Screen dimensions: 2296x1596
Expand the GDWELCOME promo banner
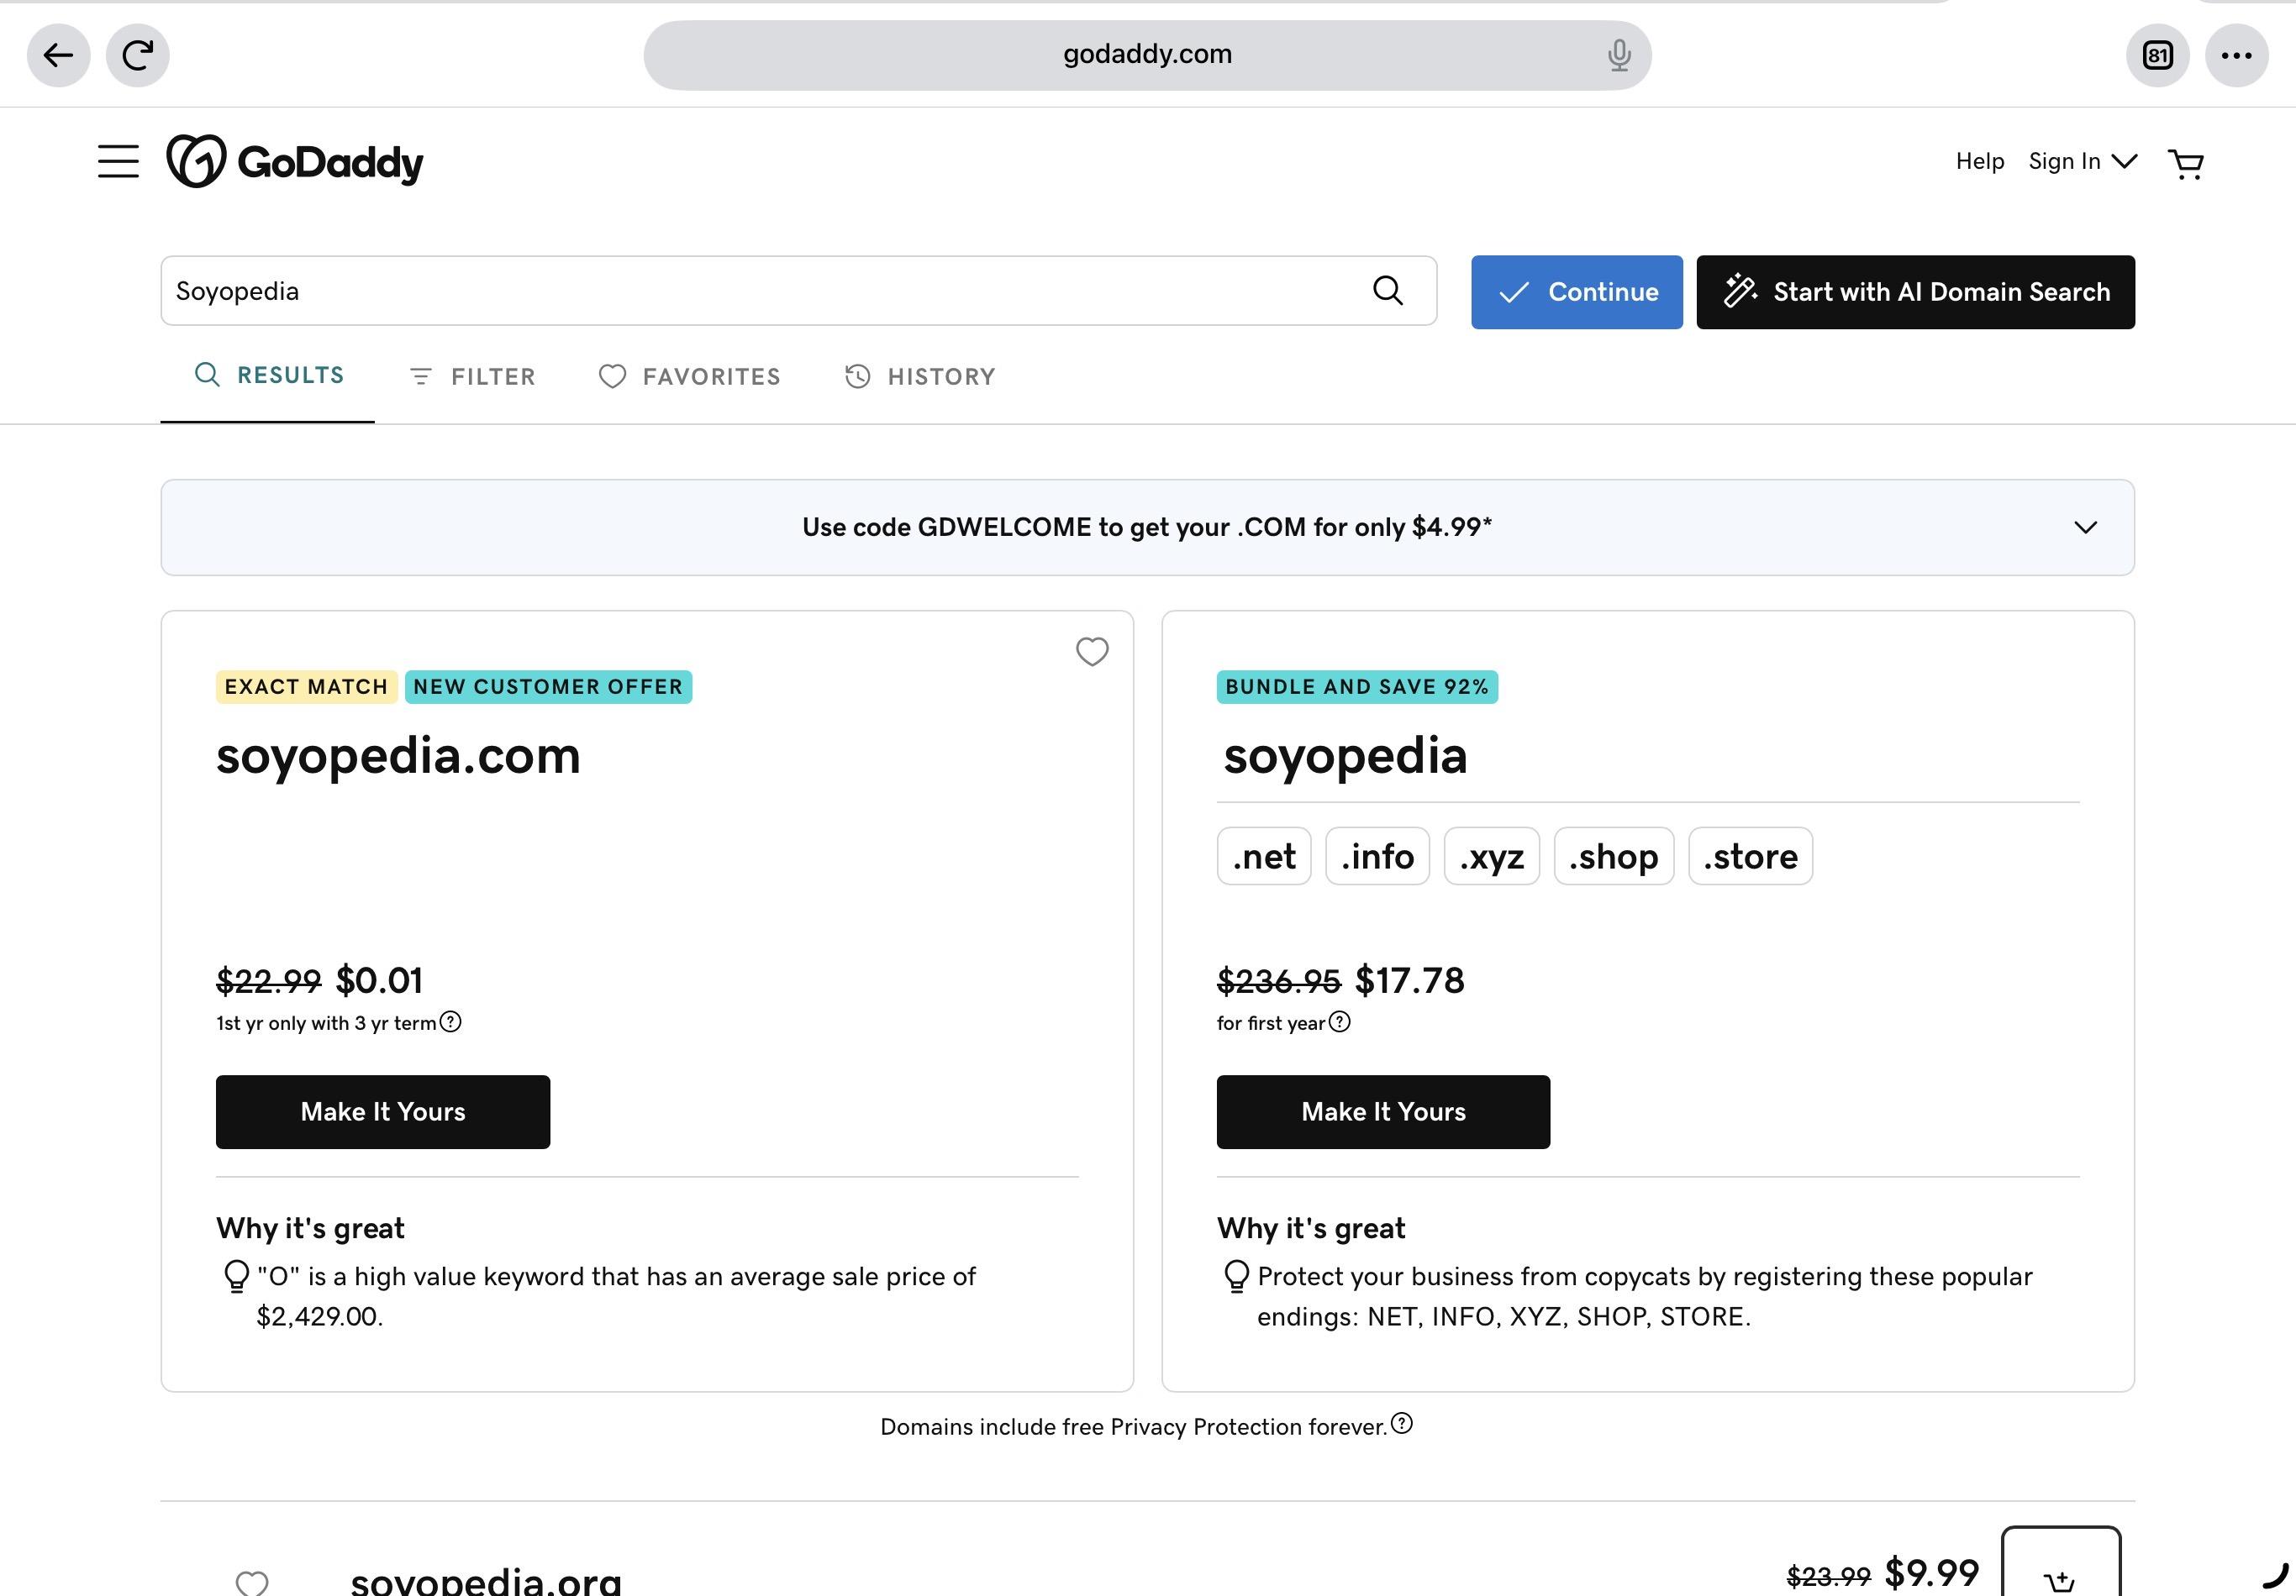pos(2085,528)
